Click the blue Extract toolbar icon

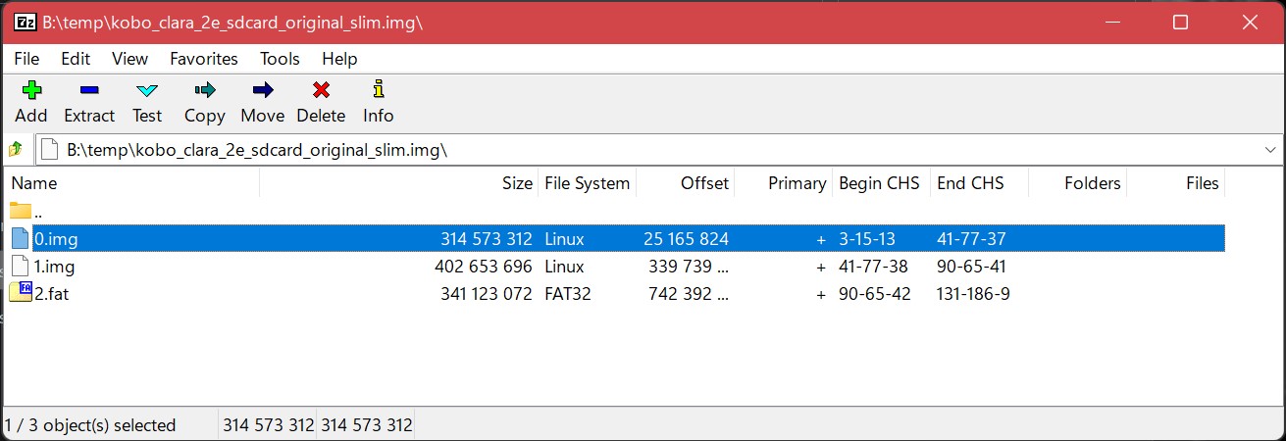pos(89,91)
